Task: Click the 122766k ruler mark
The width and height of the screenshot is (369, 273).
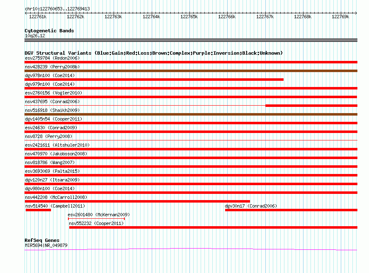Action: [227, 17]
